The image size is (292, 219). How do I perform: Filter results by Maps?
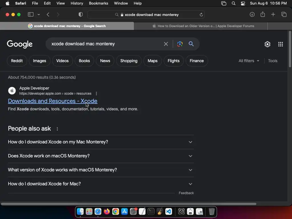click(153, 61)
